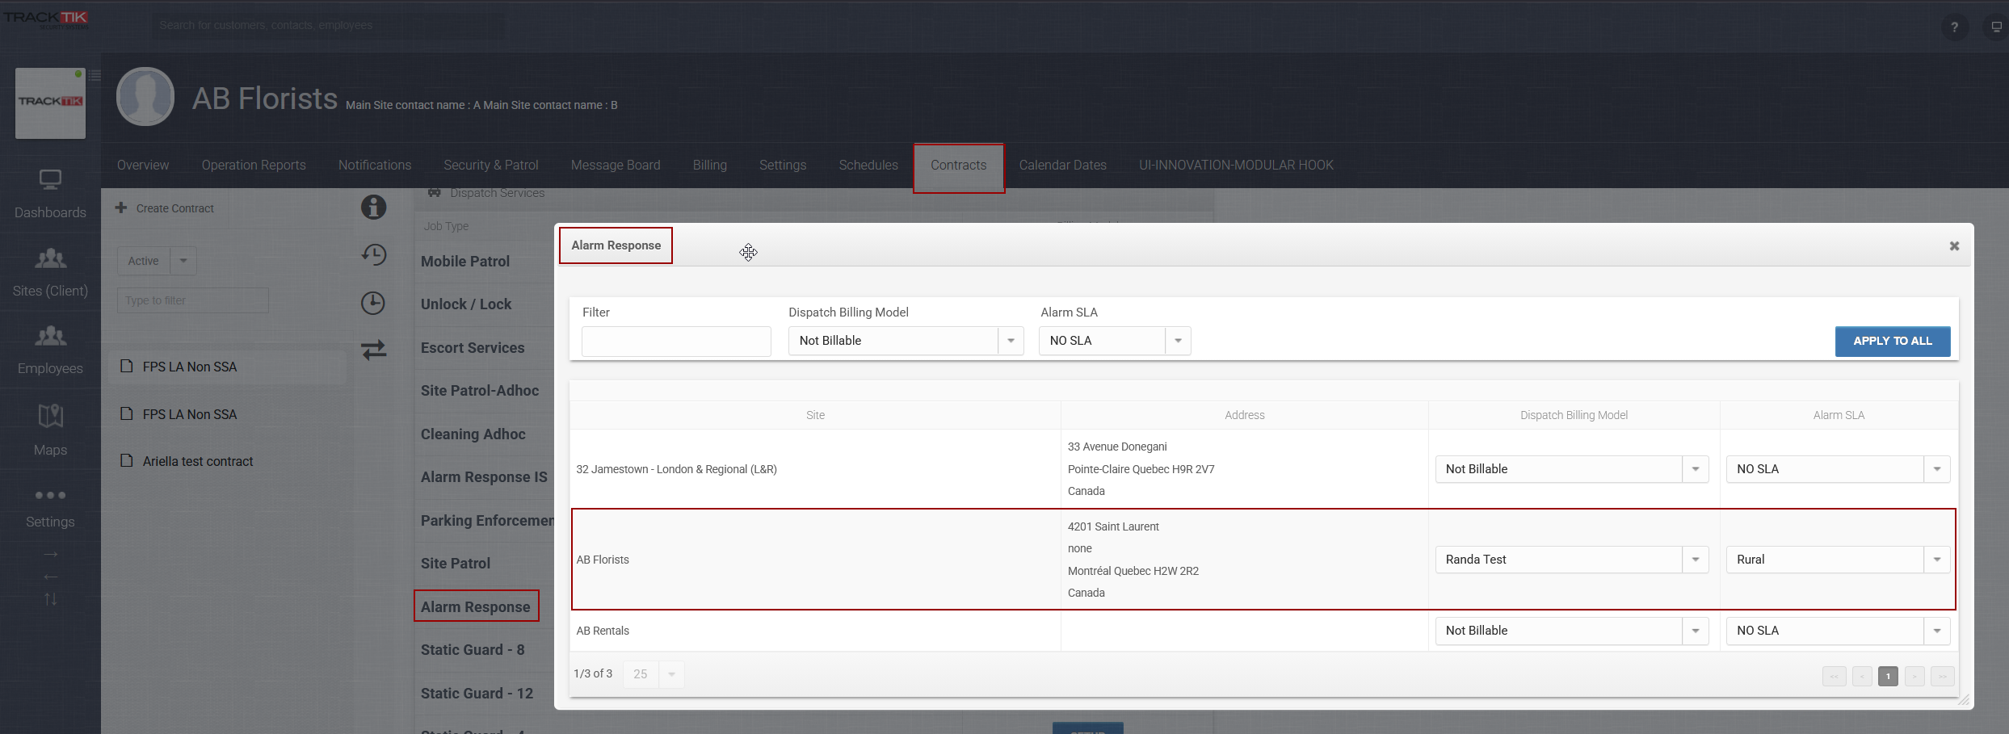Click the swap arrows icon

coord(373,350)
